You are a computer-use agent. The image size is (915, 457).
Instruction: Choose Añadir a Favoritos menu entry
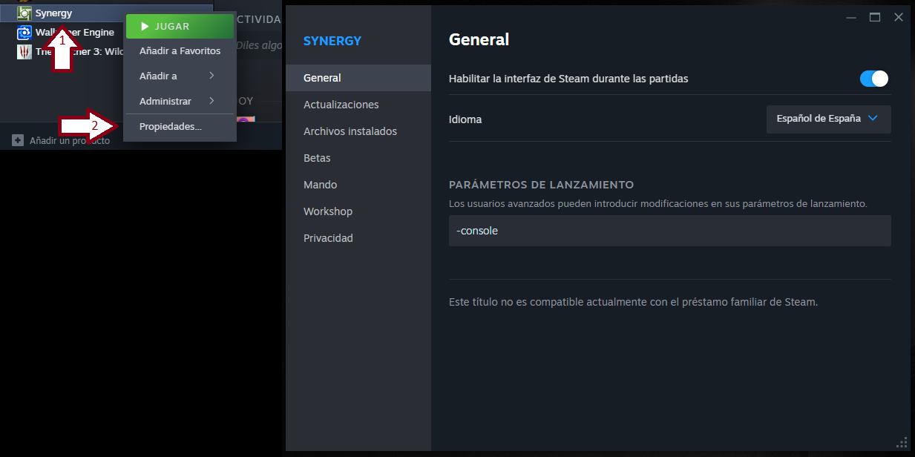pyautogui.click(x=180, y=51)
